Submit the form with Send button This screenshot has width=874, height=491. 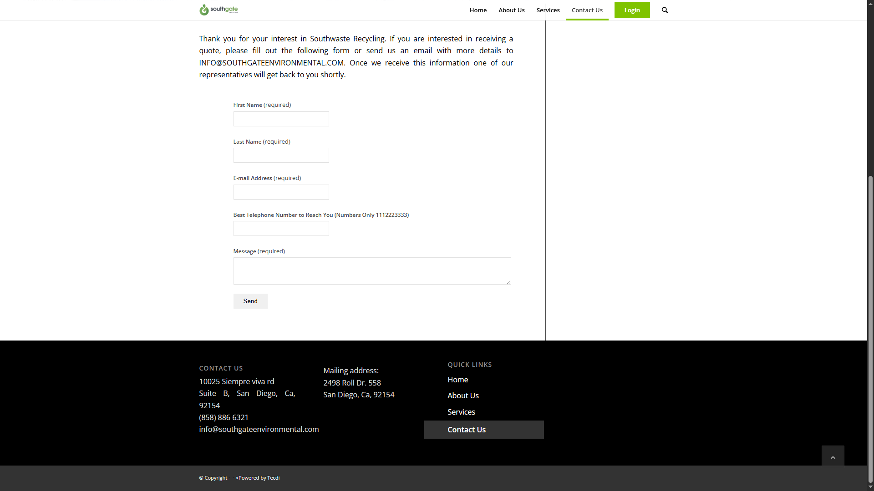coord(250,301)
